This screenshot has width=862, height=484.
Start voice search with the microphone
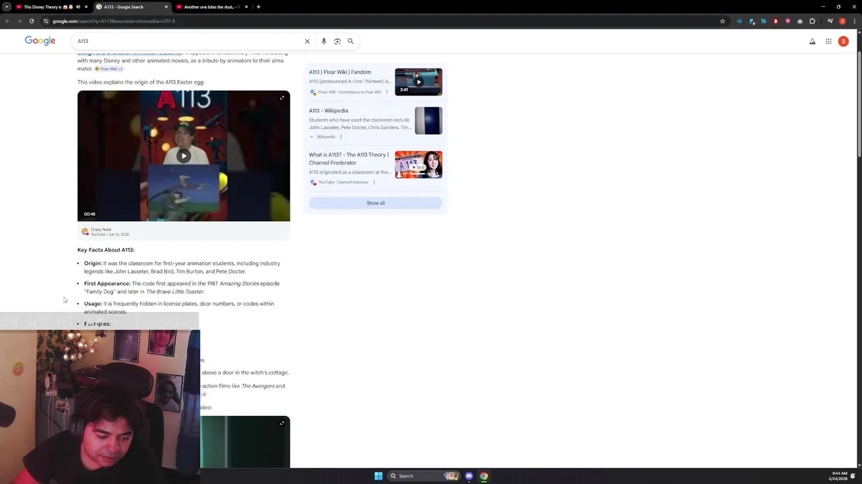[324, 41]
